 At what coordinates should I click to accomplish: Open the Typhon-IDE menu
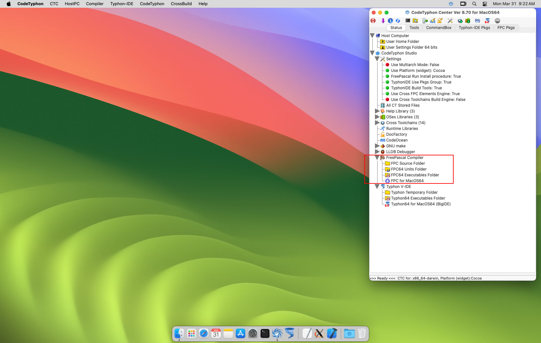coord(122,4)
